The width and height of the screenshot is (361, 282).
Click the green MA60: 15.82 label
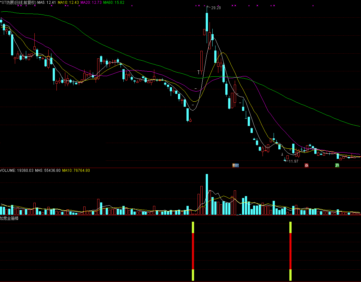pos(114,3)
